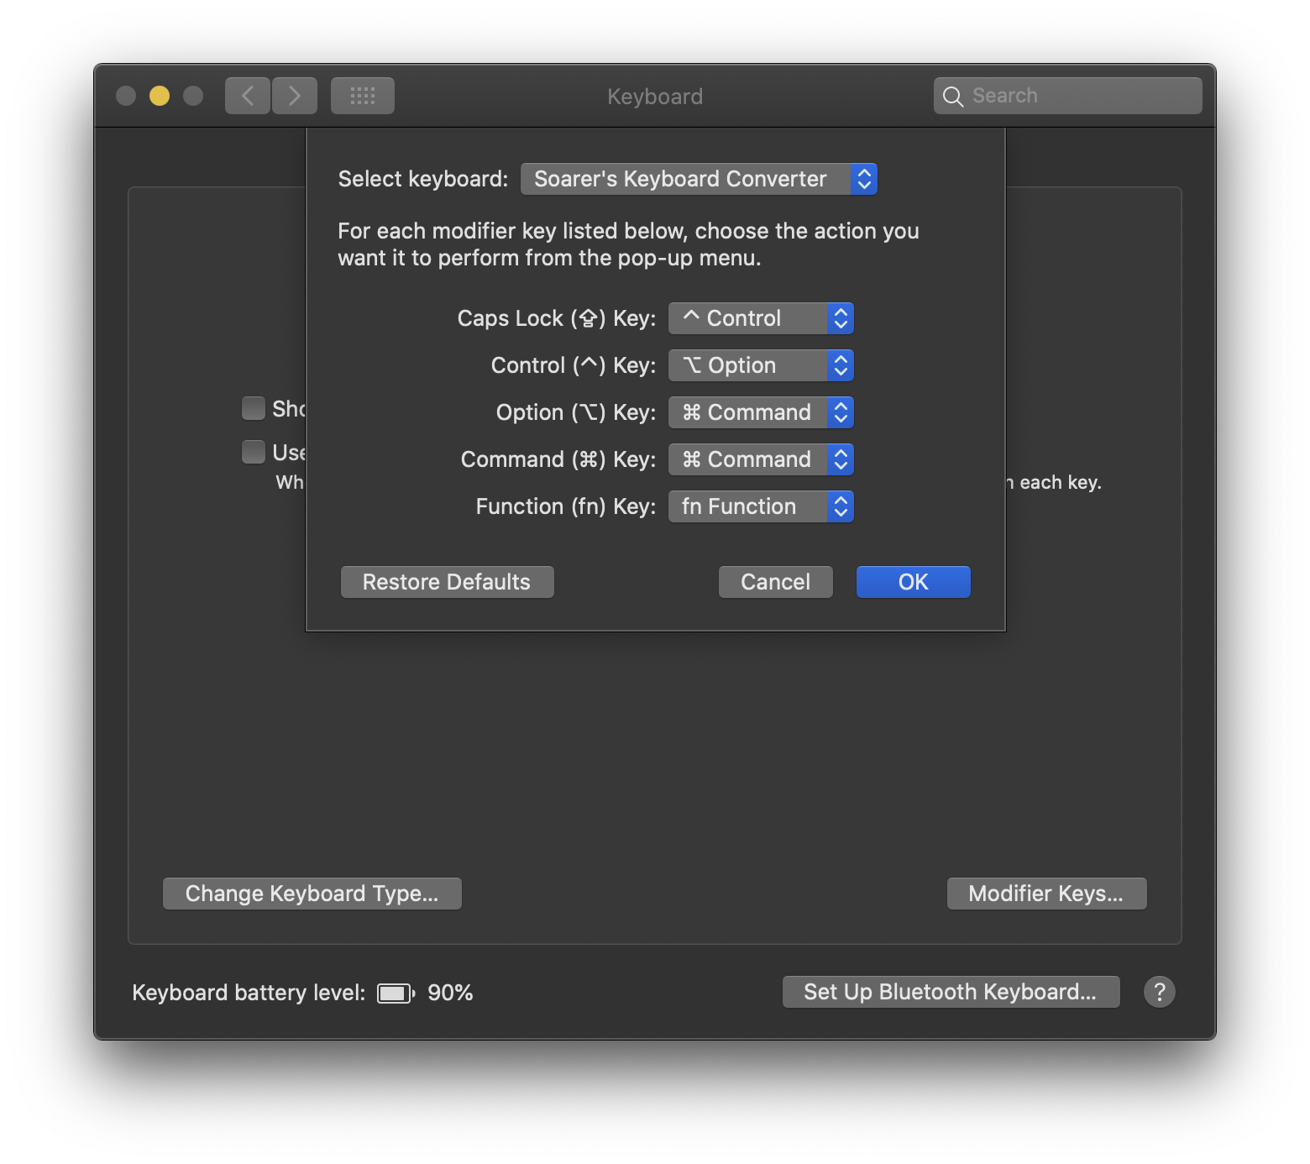Open keyboard help via the question mark icon
This screenshot has width=1310, height=1164.
(x=1160, y=992)
